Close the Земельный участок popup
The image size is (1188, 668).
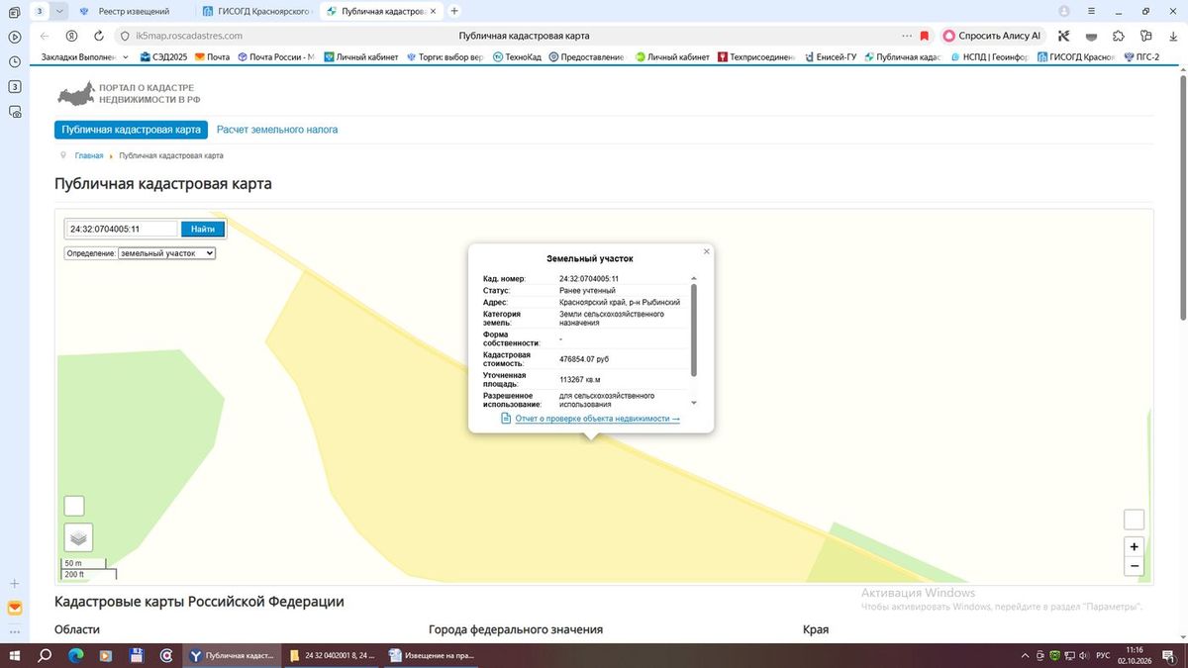(706, 251)
